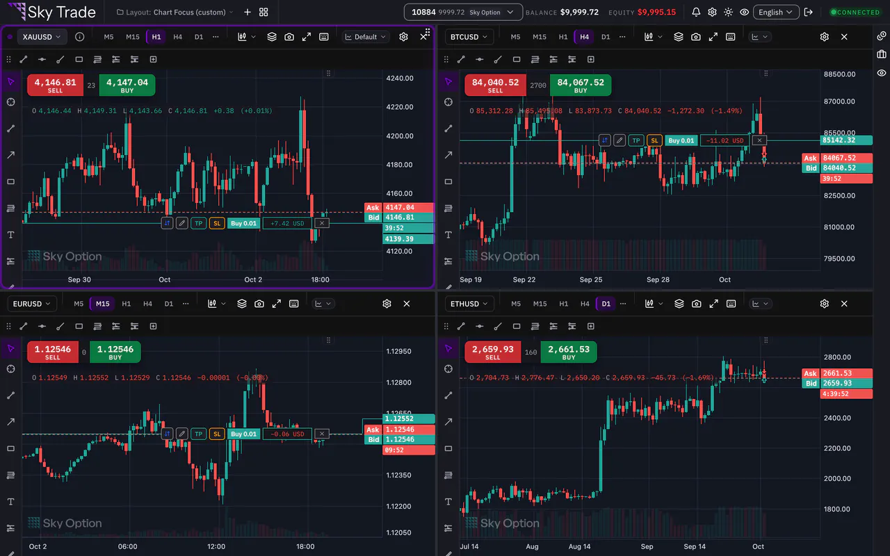Open global settings gear in top bar
The width and height of the screenshot is (890, 556).
(x=712, y=12)
